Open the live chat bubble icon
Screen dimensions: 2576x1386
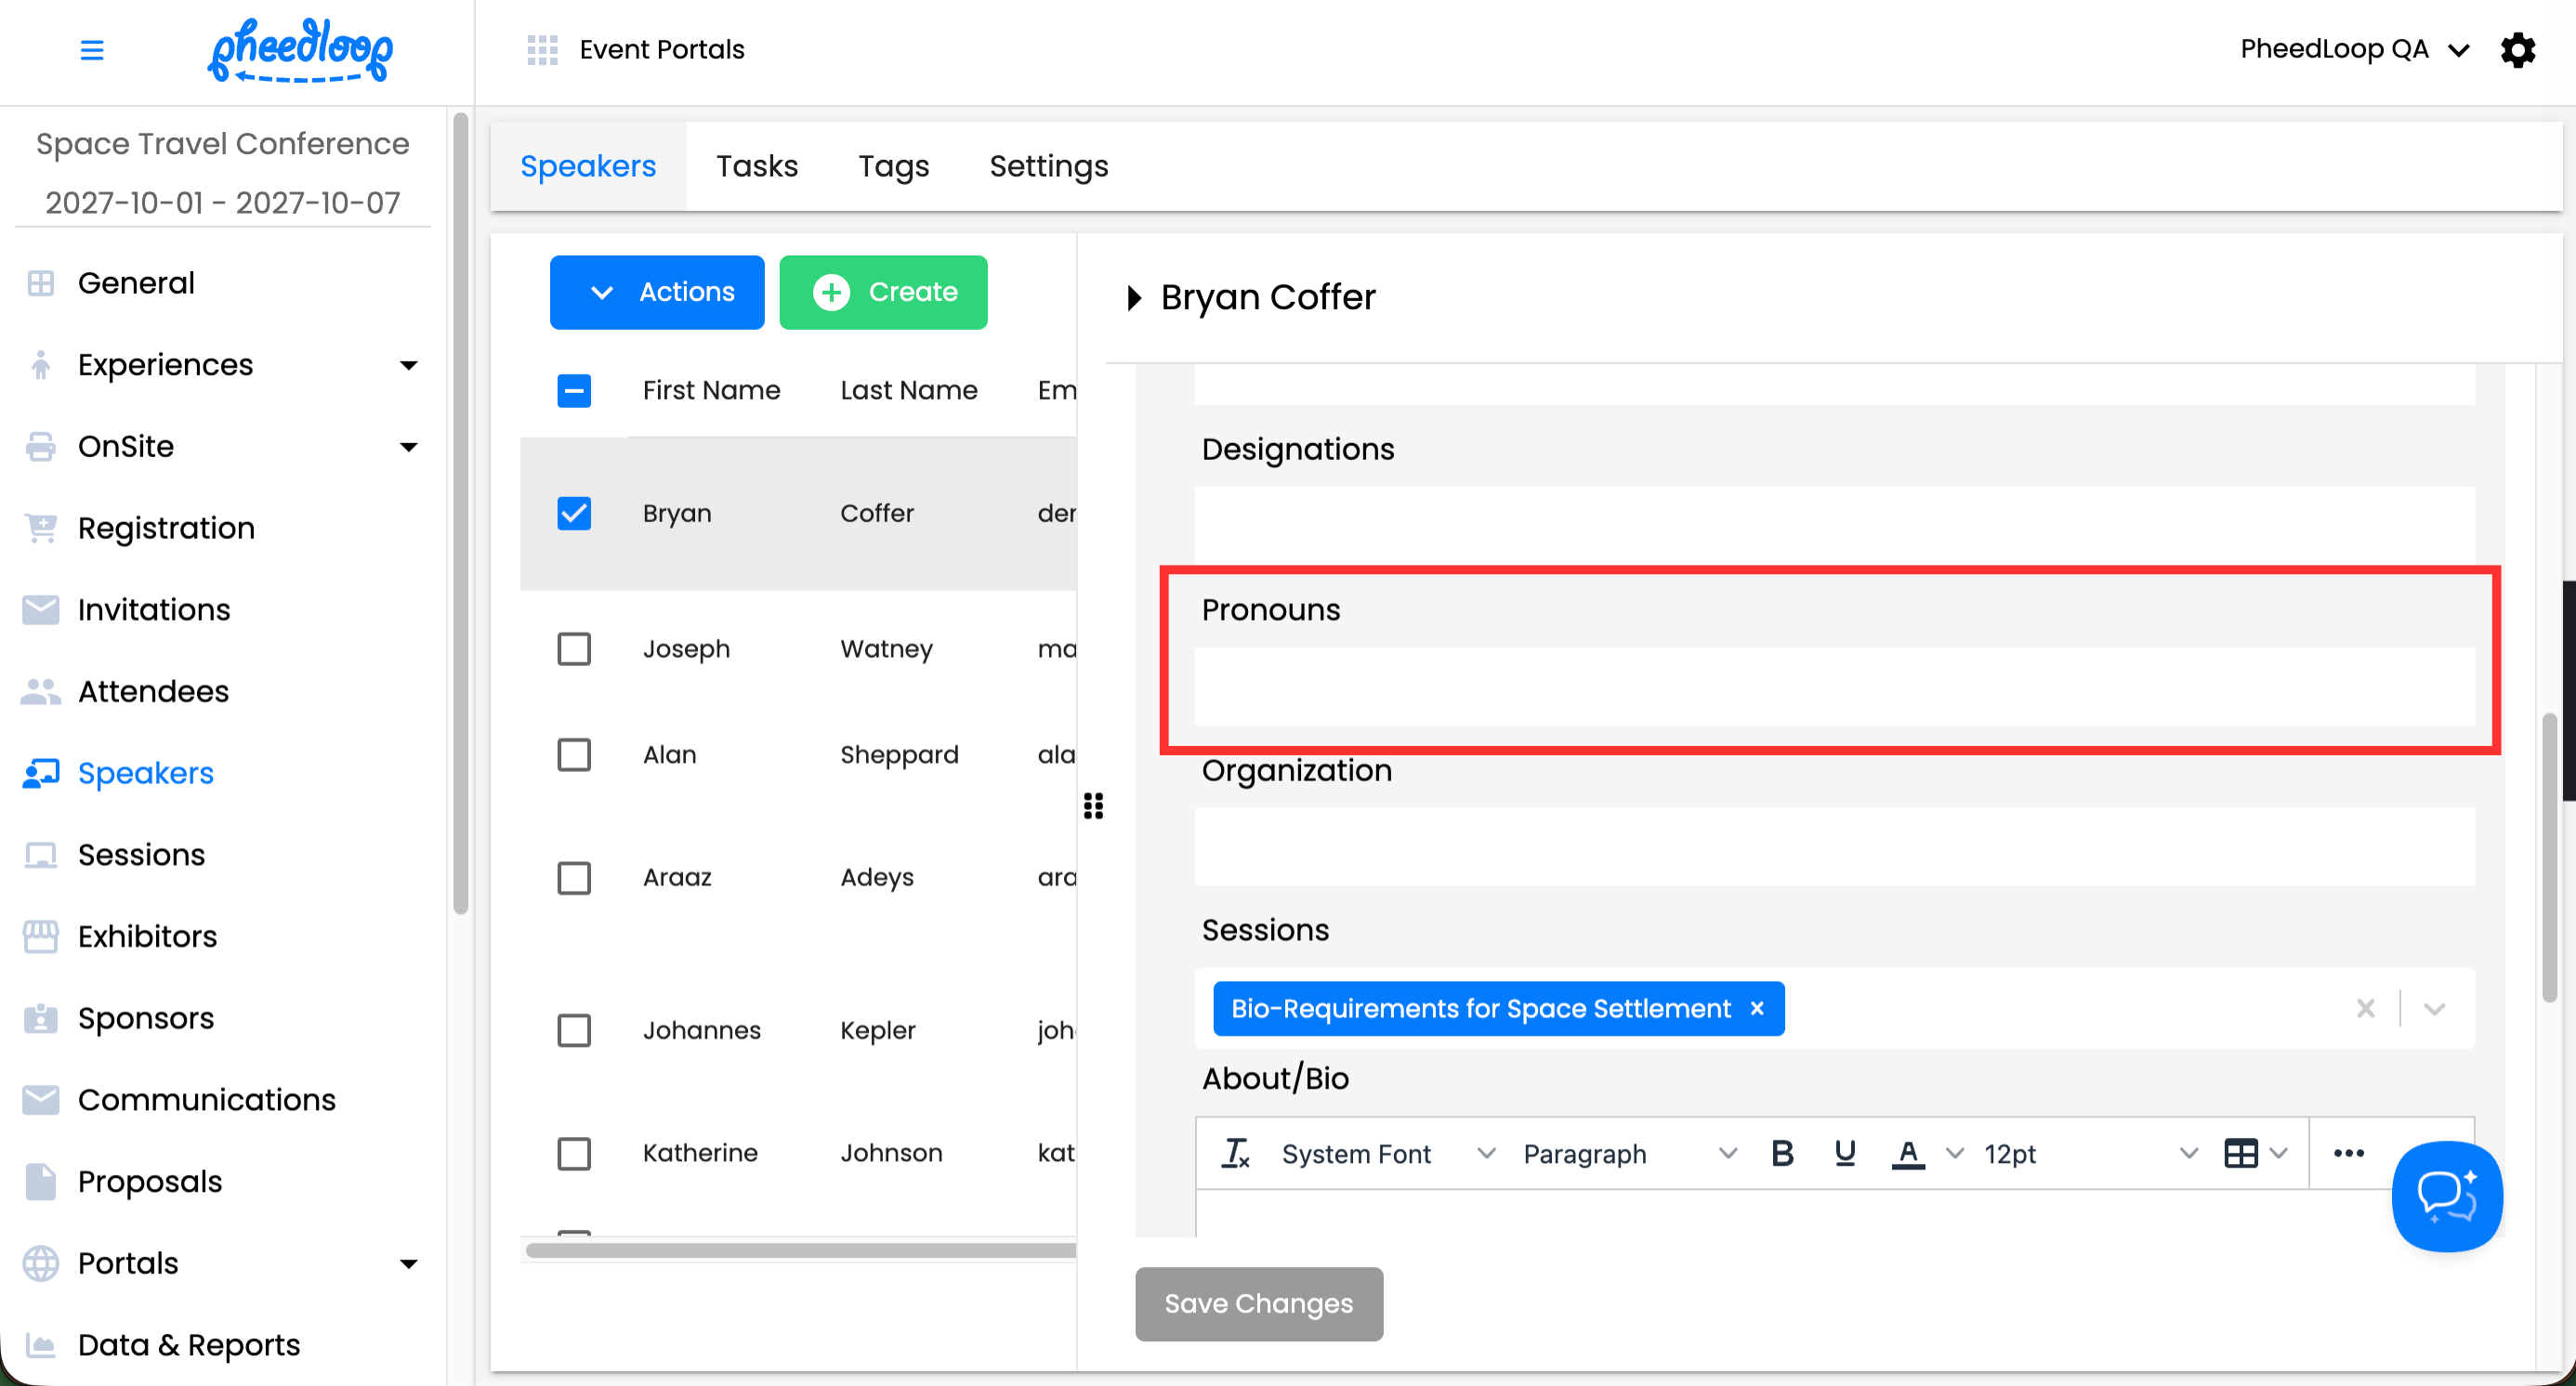(x=2446, y=1196)
